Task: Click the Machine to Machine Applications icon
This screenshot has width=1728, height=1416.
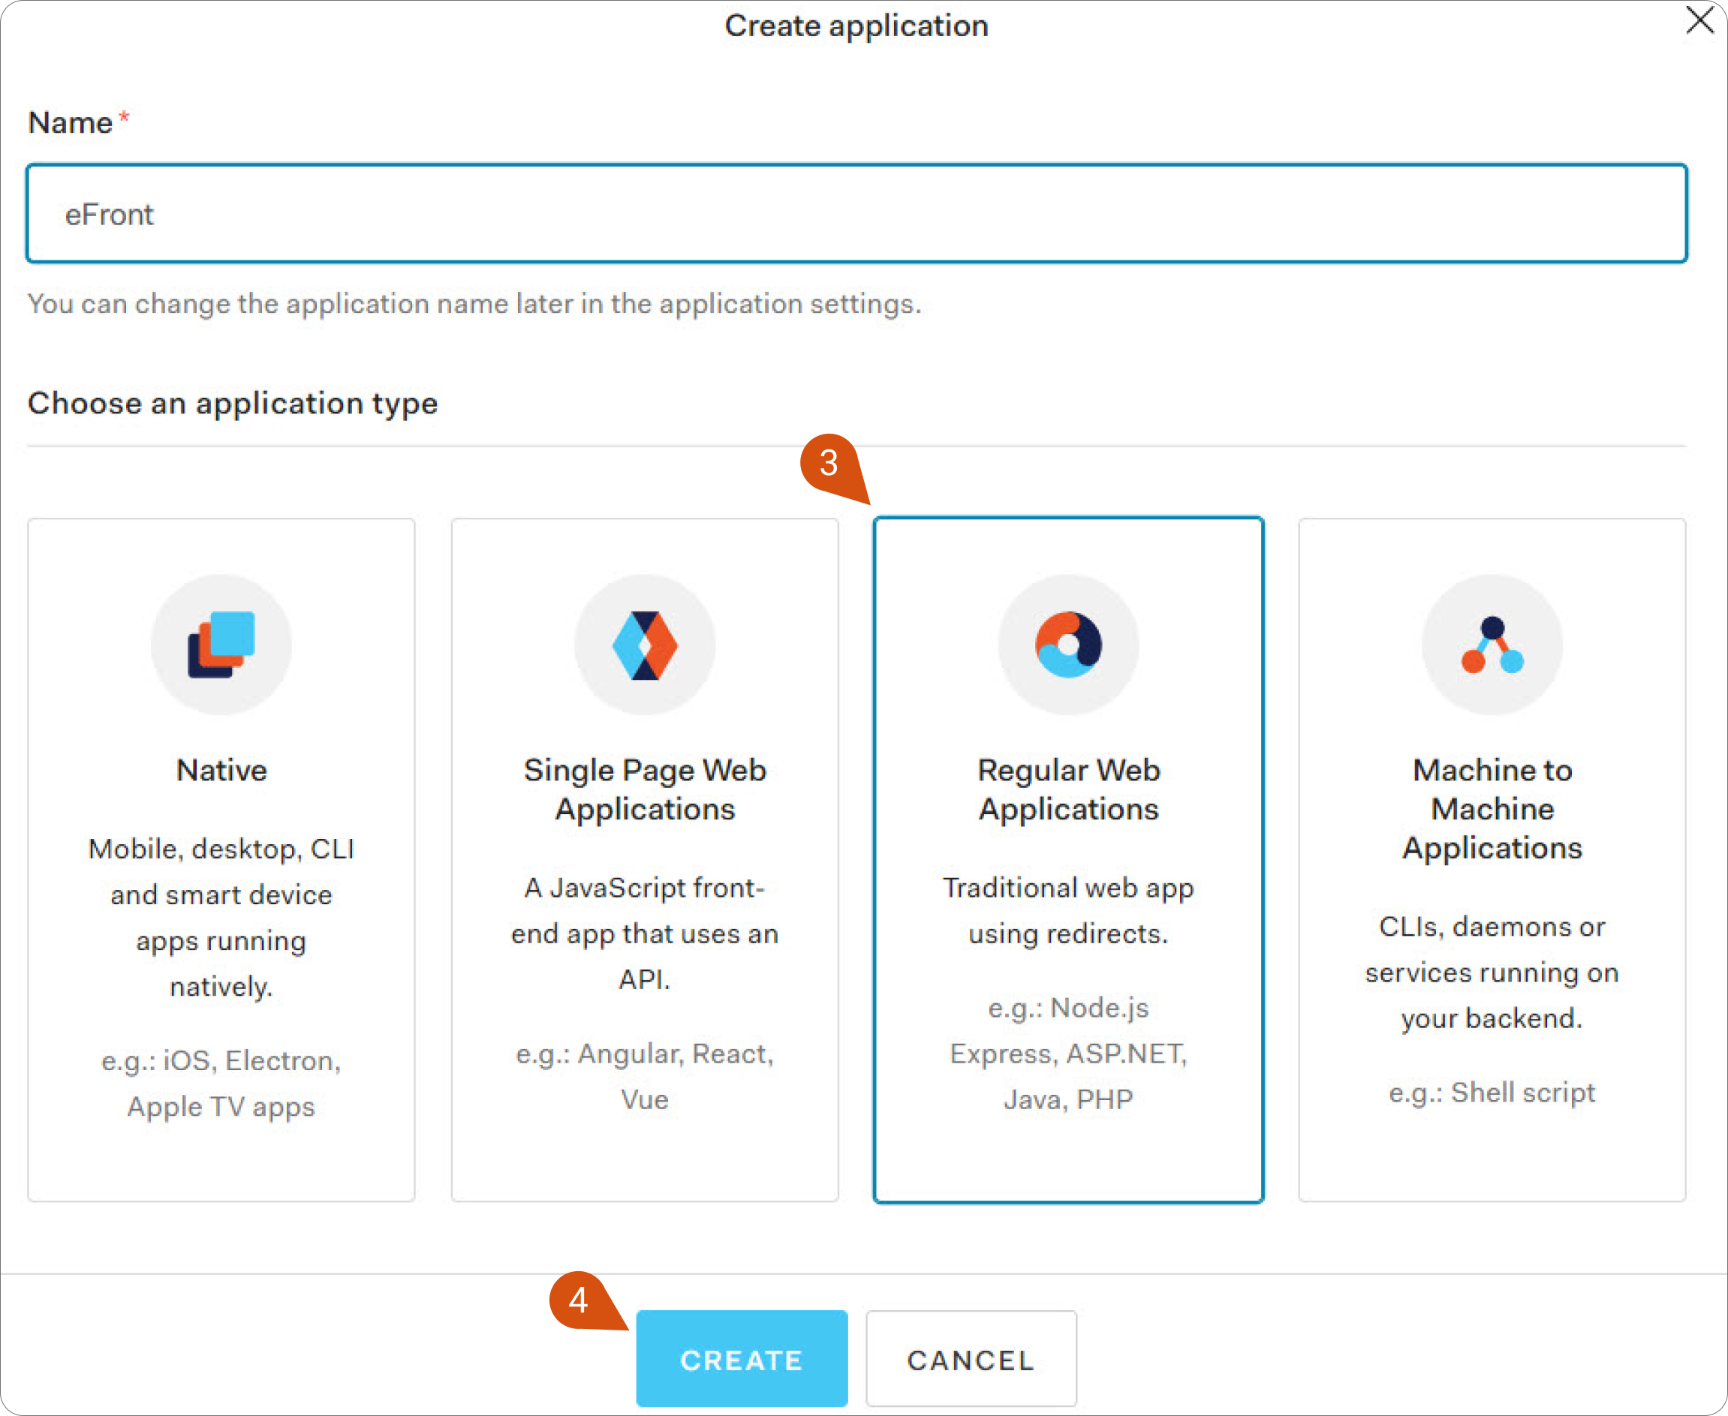Action: (x=1492, y=645)
